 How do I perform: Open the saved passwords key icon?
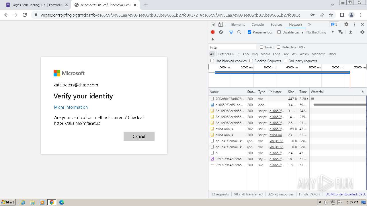[313, 15]
